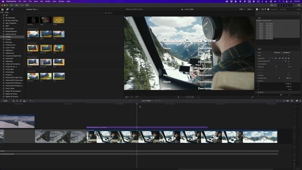Open the timeline tool selection dropdown
The width and height of the screenshot is (302, 170).
point(31,101)
